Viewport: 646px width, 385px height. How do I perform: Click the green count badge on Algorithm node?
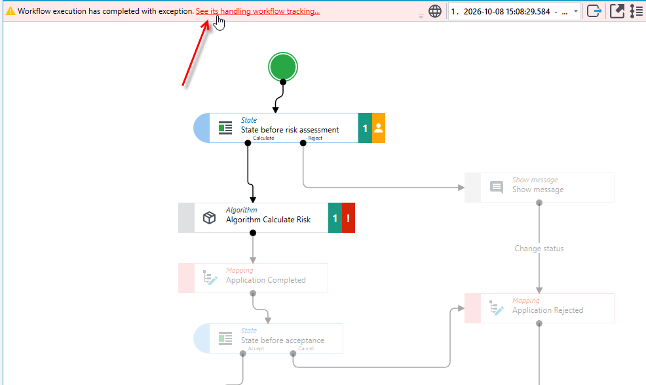point(335,218)
